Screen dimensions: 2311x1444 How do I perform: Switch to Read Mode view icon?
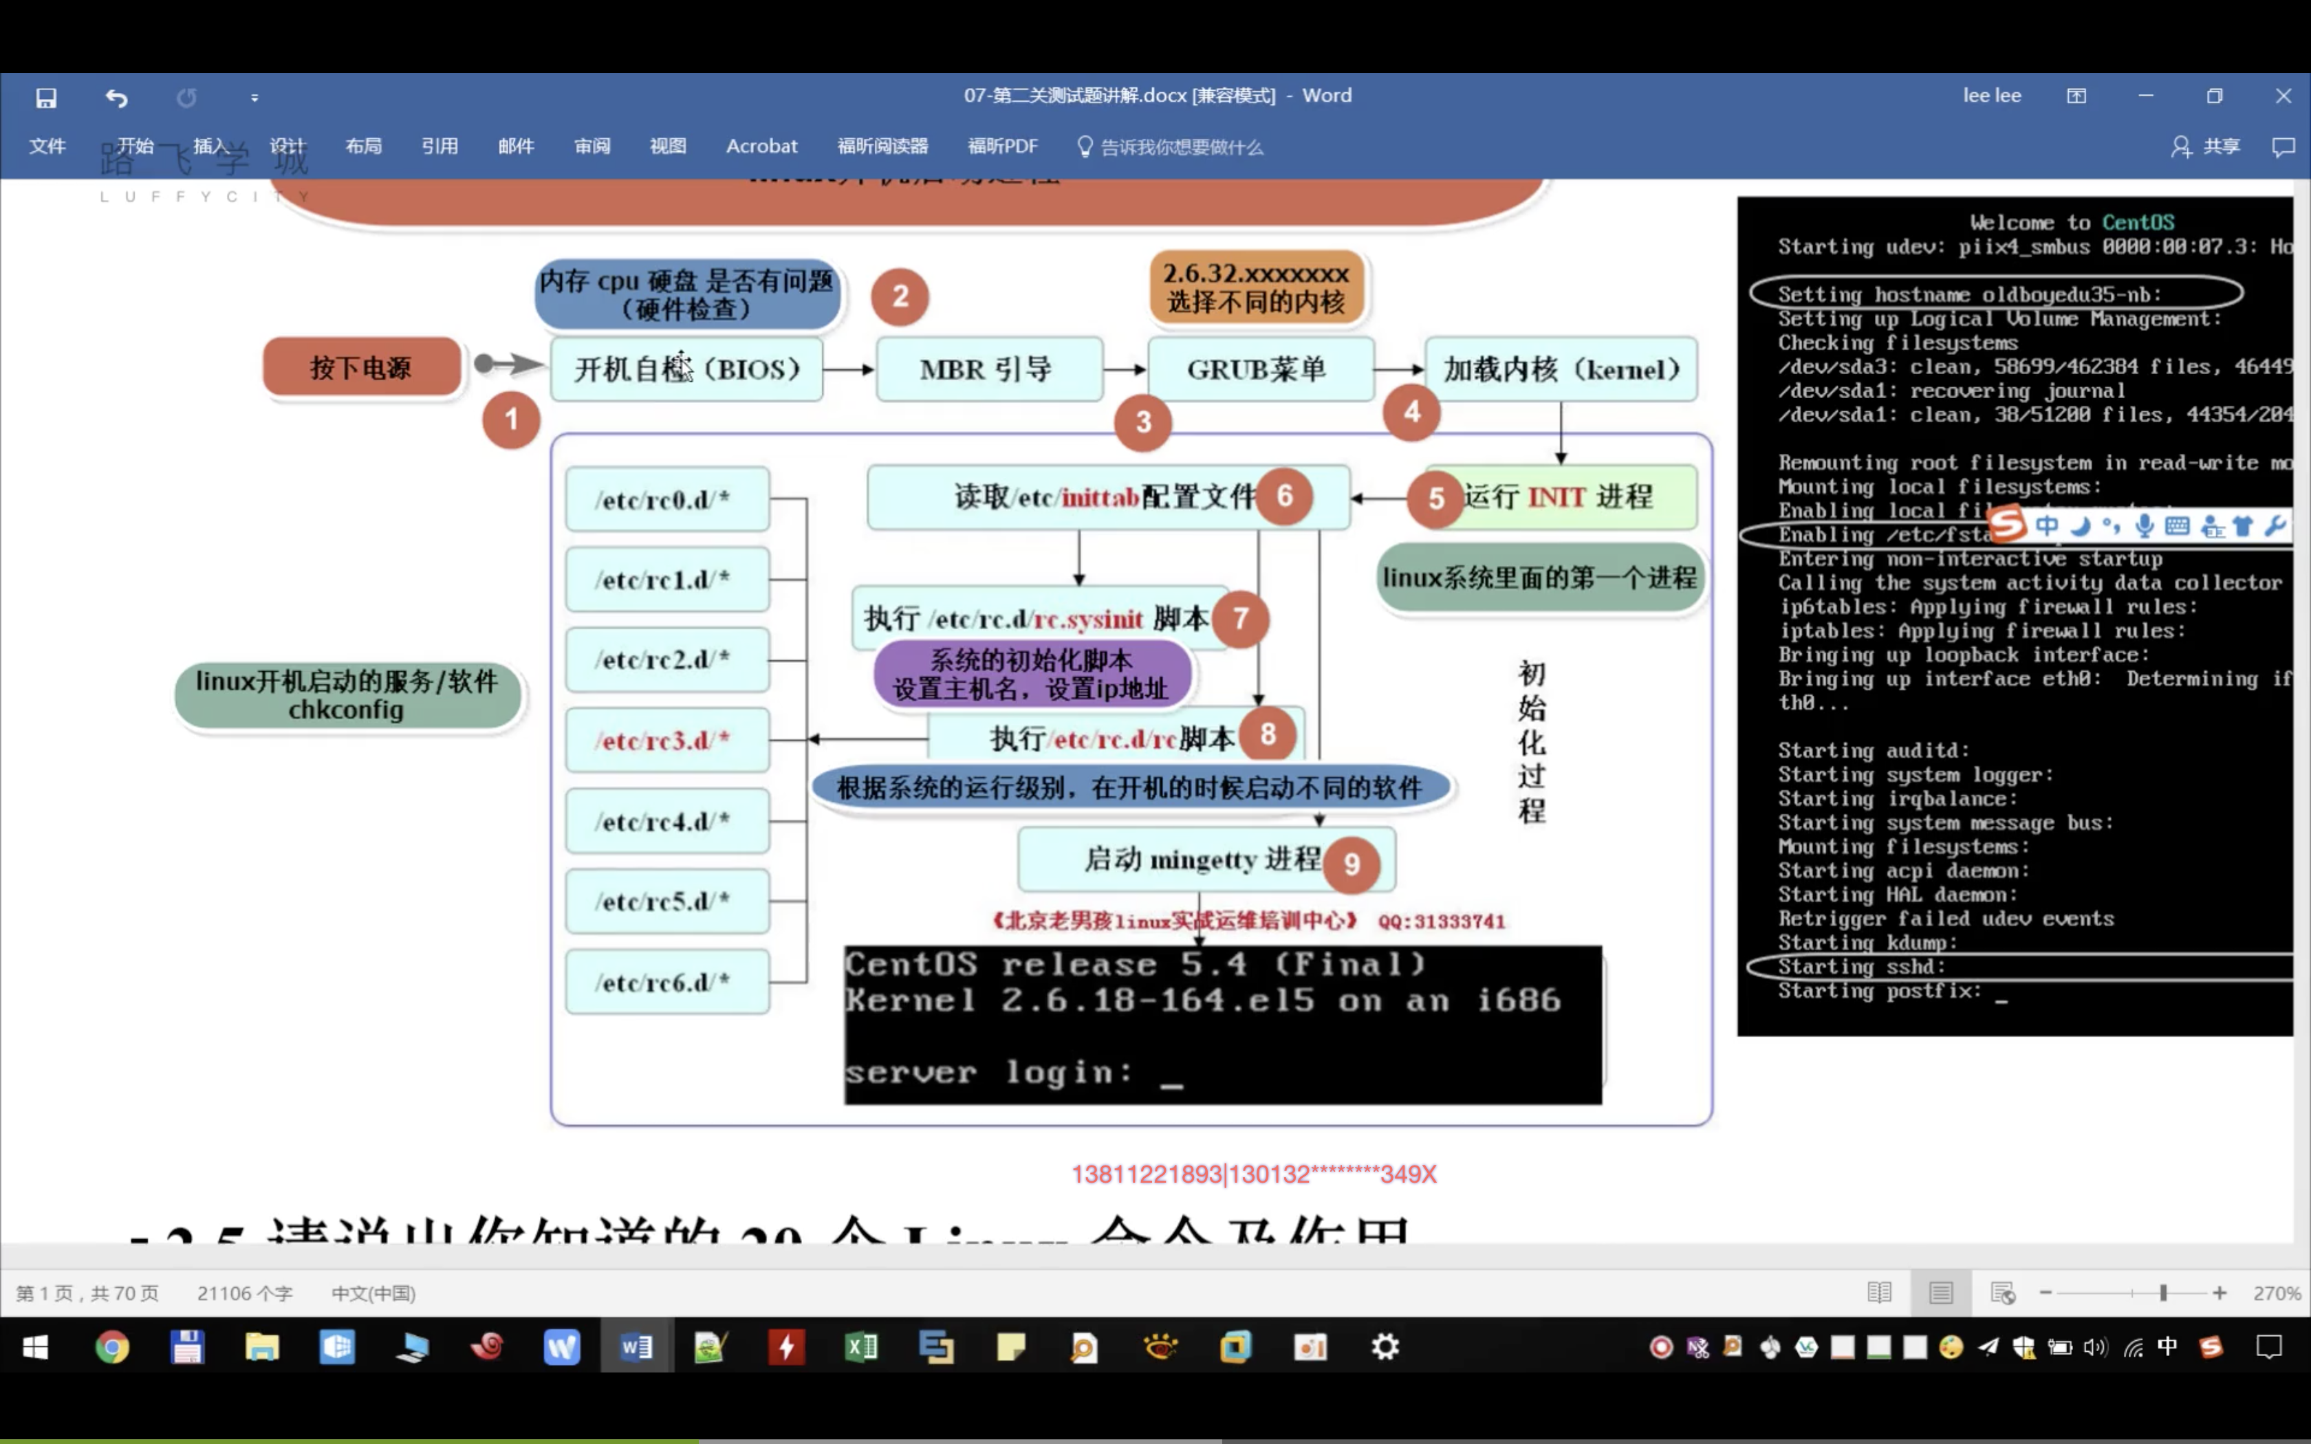point(1879,1293)
